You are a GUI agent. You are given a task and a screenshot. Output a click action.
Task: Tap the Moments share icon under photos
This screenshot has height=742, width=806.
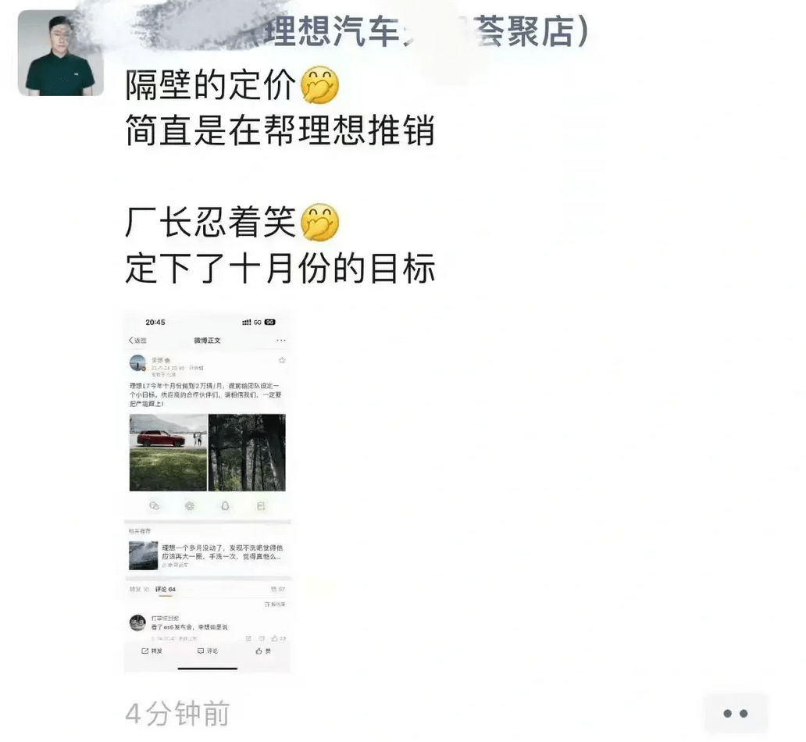[x=190, y=506]
